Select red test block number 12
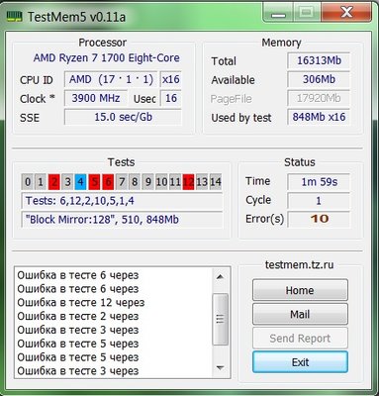The image size is (379, 396). pyautogui.click(x=188, y=182)
